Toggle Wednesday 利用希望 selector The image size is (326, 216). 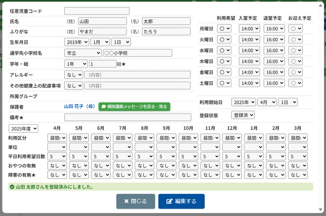(x=224, y=50)
